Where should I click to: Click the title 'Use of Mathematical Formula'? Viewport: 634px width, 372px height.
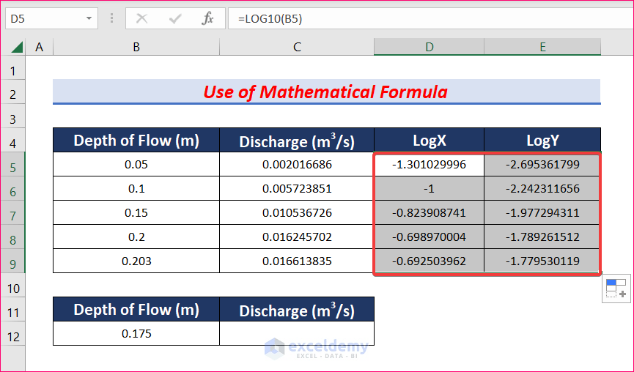point(325,92)
